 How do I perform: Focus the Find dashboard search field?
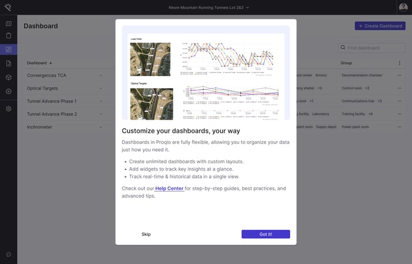click(x=371, y=48)
